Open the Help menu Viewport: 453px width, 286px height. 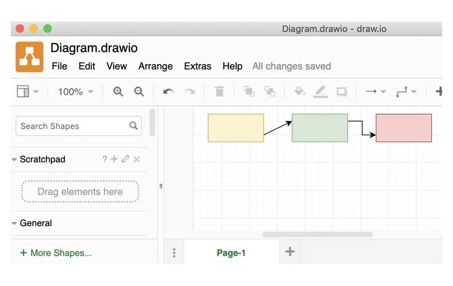pos(232,66)
